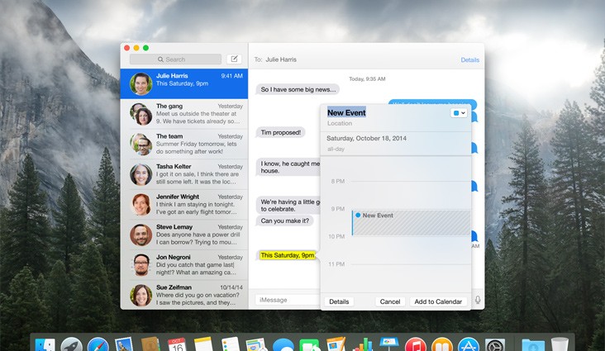Open conversation Details link at top right
This screenshot has width=605, height=351.
pos(469,60)
